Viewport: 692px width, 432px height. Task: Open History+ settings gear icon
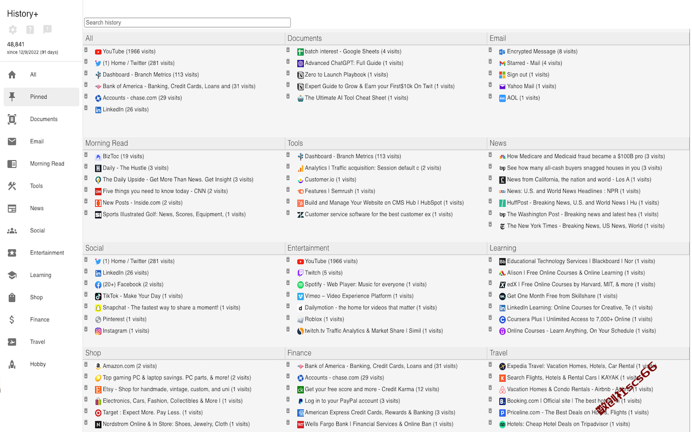click(13, 30)
